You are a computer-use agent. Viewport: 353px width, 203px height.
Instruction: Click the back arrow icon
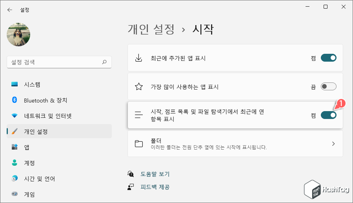10,10
